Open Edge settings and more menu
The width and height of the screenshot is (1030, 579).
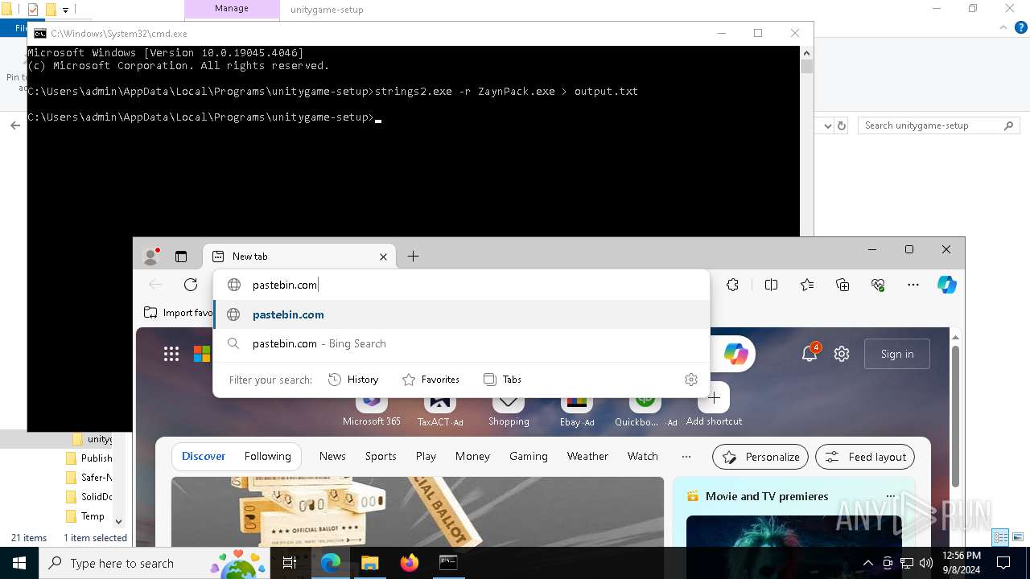(x=913, y=285)
